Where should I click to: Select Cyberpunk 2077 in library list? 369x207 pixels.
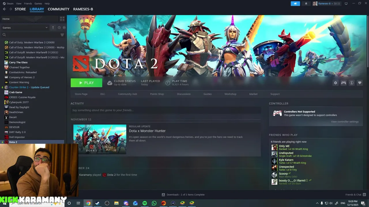click(19, 102)
